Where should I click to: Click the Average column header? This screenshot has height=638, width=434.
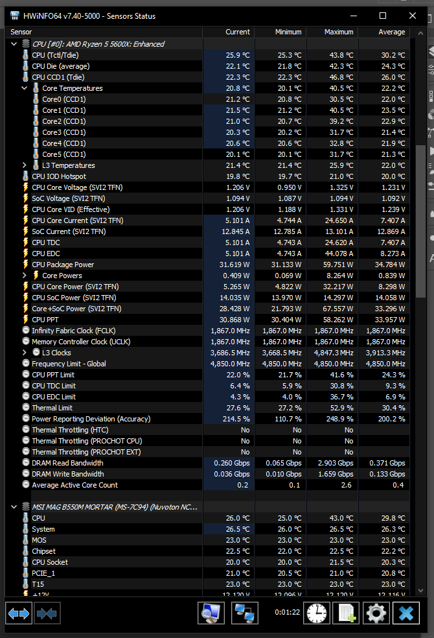383,32
